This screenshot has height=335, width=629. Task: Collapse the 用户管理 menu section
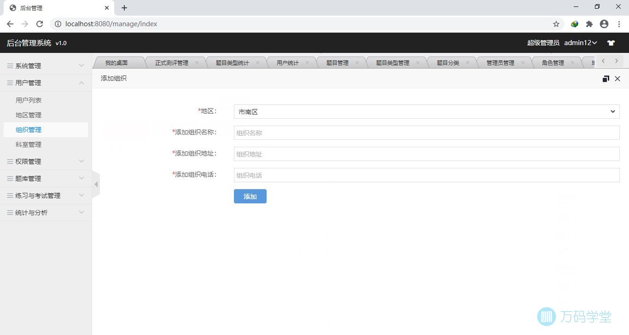point(46,83)
